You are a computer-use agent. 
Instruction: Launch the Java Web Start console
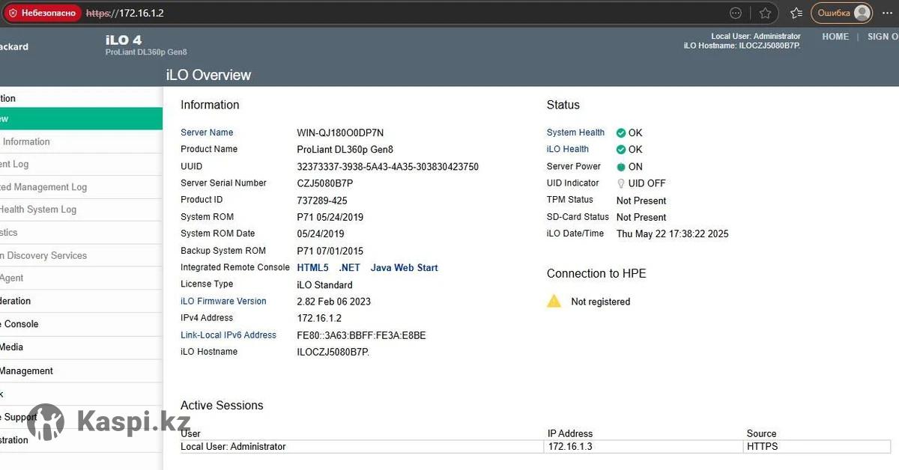[x=404, y=267]
